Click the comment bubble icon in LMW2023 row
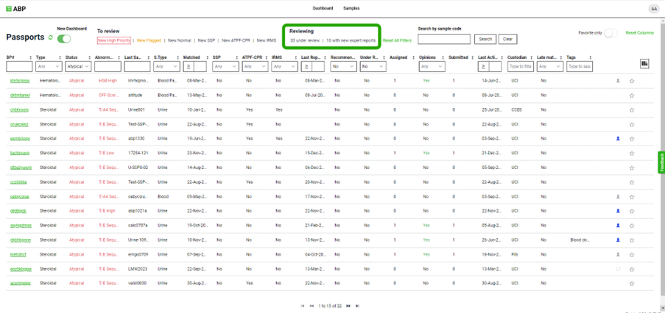665x313 pixels. 618,269
